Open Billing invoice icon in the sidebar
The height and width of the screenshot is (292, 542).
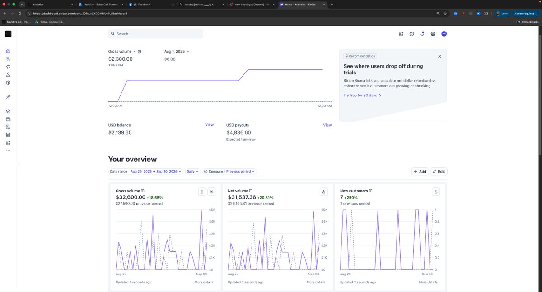click(x=8, y=127)
